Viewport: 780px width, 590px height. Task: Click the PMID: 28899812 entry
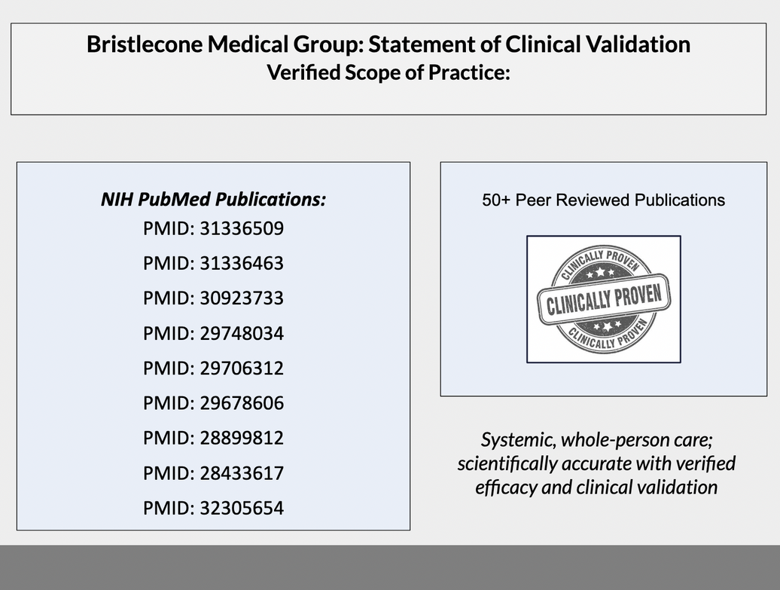point(213,438)
